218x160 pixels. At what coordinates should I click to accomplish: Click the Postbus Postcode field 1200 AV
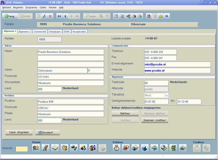click(x=71, y=108)
